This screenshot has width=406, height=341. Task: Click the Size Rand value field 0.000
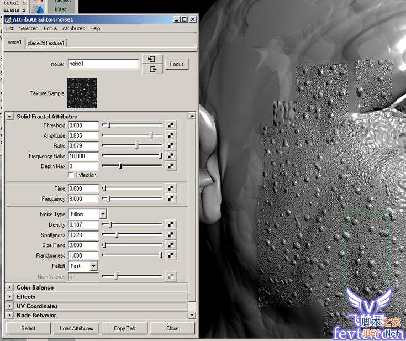pyautogui.click(x=83, y=245)
